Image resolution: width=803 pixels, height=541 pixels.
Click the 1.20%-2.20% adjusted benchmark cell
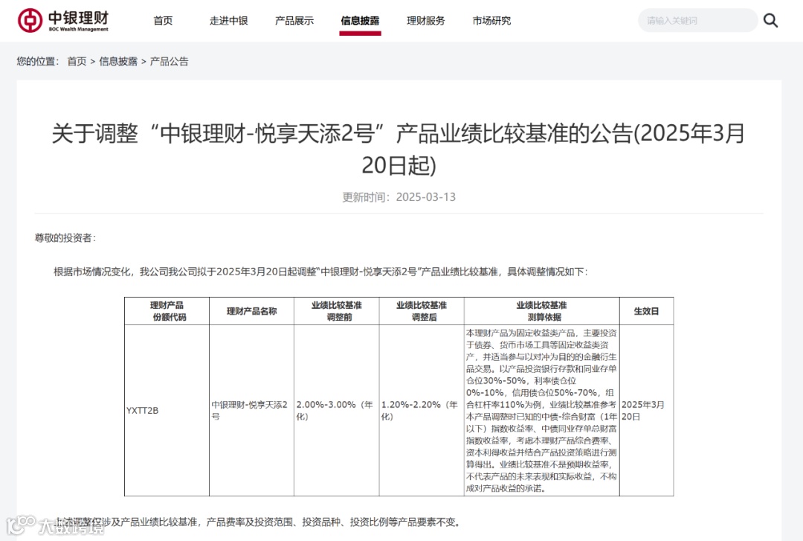tap(422, 410)
